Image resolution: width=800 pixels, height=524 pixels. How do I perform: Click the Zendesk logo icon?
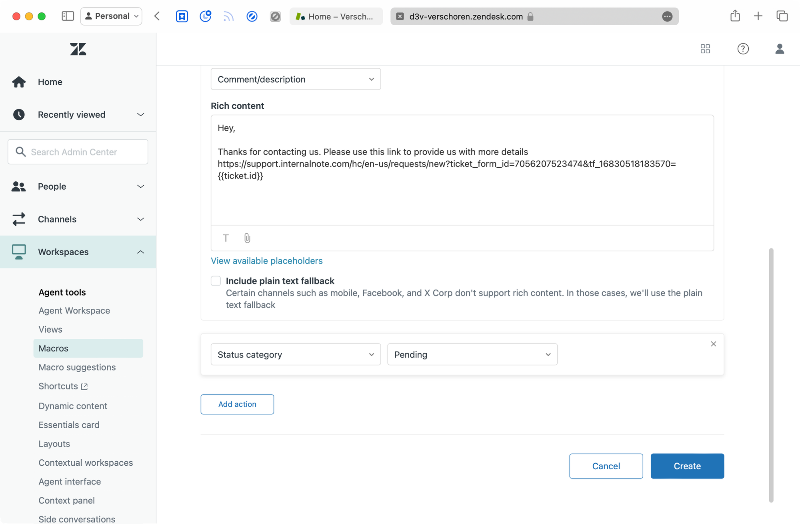[x=78, y=49]
